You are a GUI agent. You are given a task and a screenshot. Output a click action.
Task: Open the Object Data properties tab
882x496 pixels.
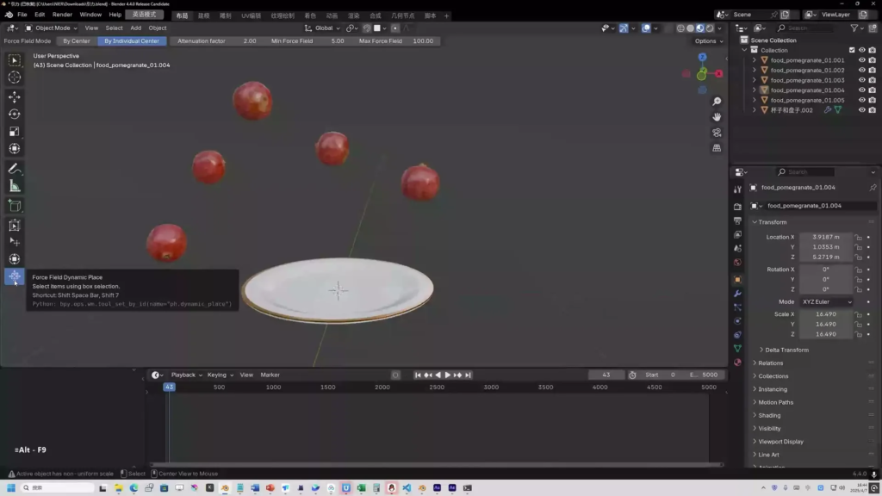pyautogui.click(x=737, y=349)
